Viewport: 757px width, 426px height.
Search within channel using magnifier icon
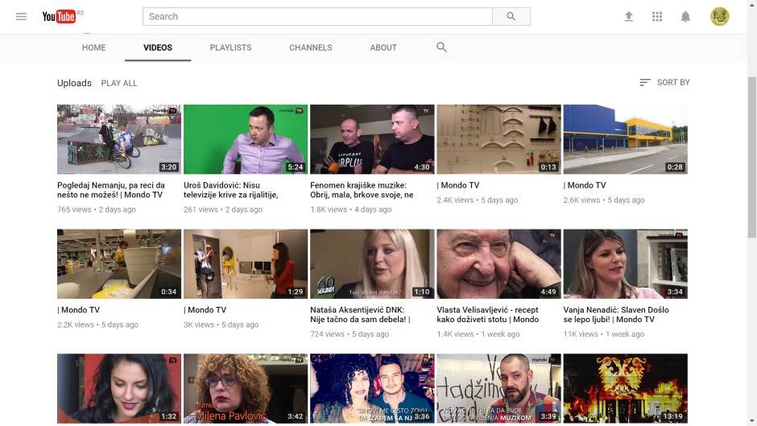tap(441, 48)
